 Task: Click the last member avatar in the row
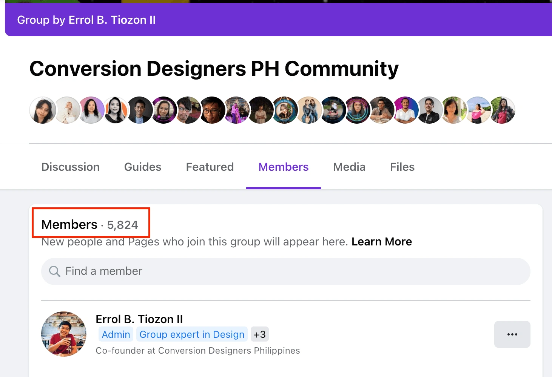[503, 110]
